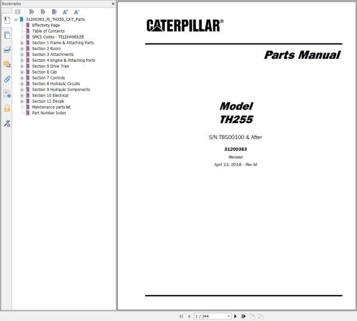Viewport: 357px width, 321px height.
Task: Click the second page layout icon in status bar
Action: click(x=261, y=316)
